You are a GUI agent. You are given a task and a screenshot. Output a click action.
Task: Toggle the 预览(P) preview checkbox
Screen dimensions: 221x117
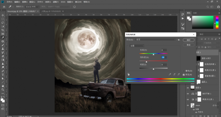[184, 75]
